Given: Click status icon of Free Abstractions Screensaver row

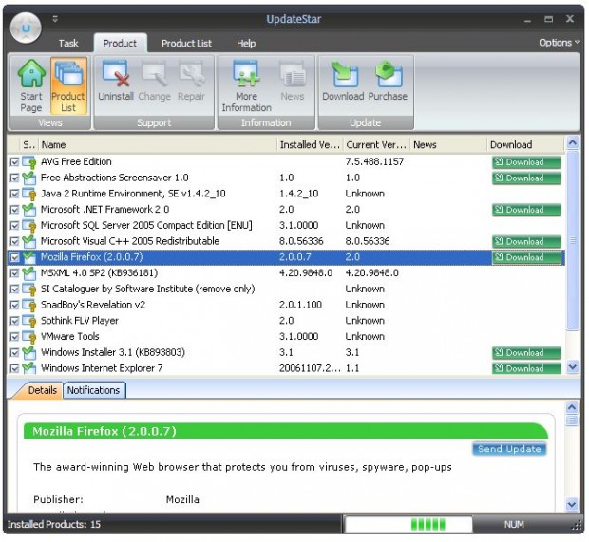Looking at the screenshot, I should point(28,178).
